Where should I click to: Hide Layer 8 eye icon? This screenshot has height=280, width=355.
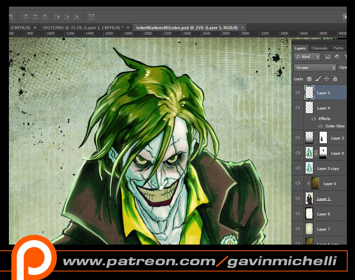[x=298, y=213]
